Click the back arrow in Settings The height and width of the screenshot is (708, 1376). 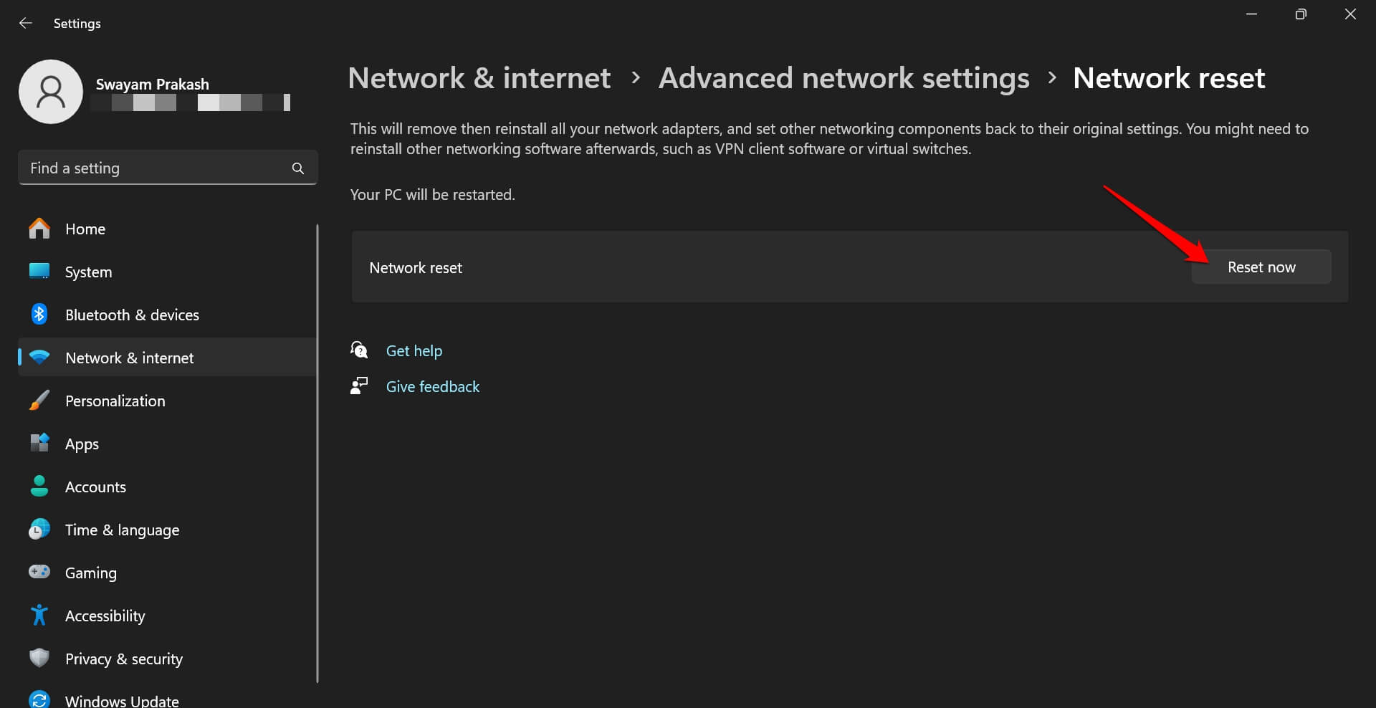pyautogui.click(x=26, y=23)
